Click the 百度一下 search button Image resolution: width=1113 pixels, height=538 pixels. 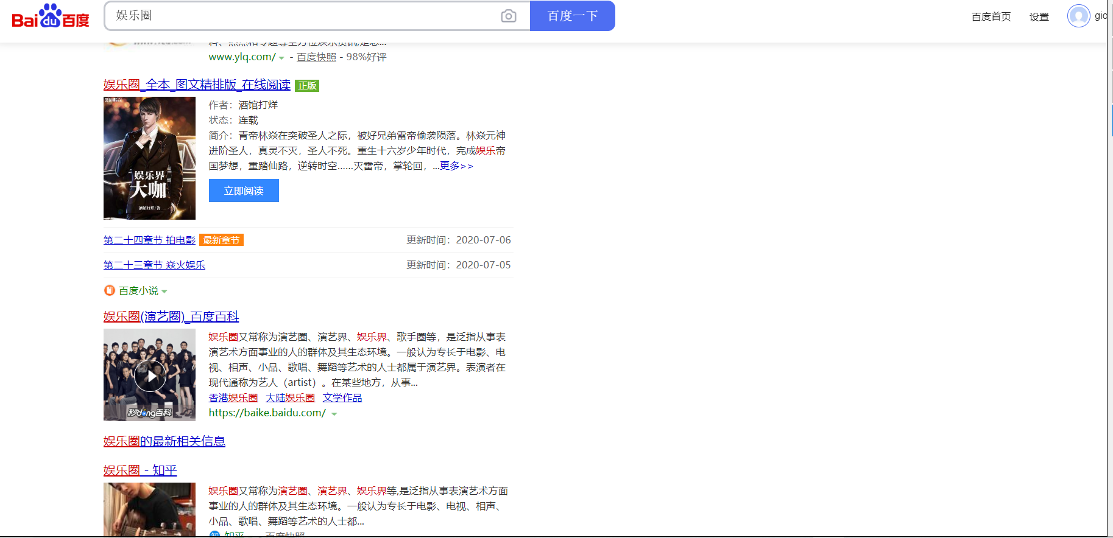pyautogui.click(x=572, y=16)
